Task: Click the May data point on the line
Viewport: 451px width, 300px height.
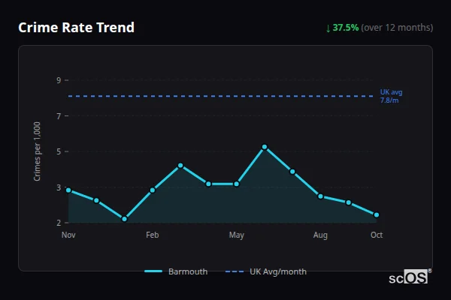Action: point(237,184)
